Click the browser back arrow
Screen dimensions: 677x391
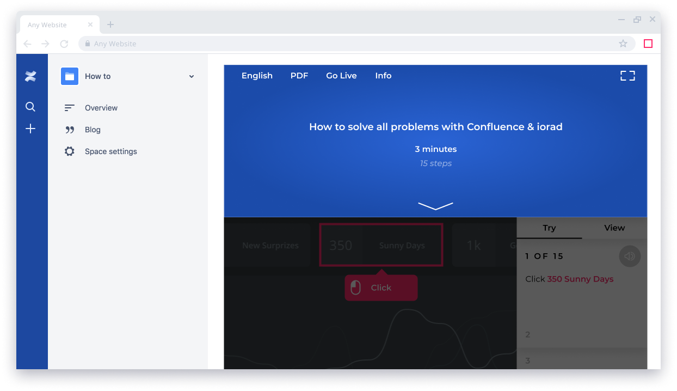(28, 44)
